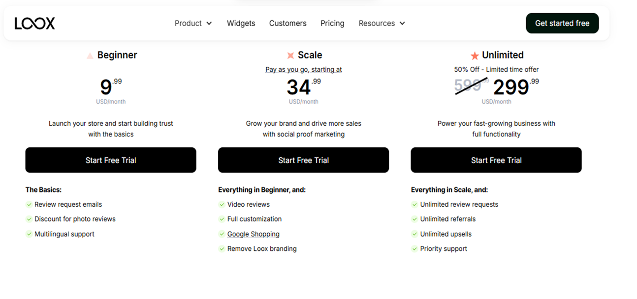
Task: Open the Widgets menu item
Action: [x=241, y=23]
